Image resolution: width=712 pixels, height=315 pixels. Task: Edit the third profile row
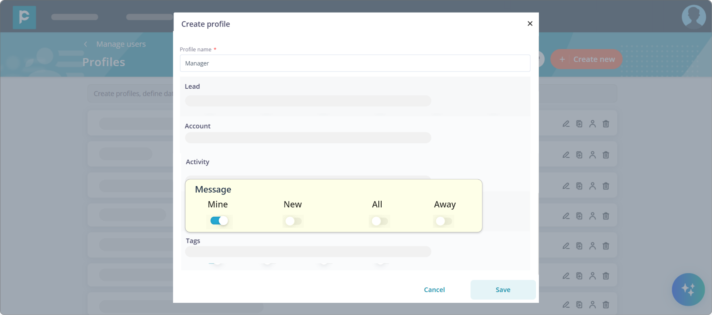pos(566,186)
